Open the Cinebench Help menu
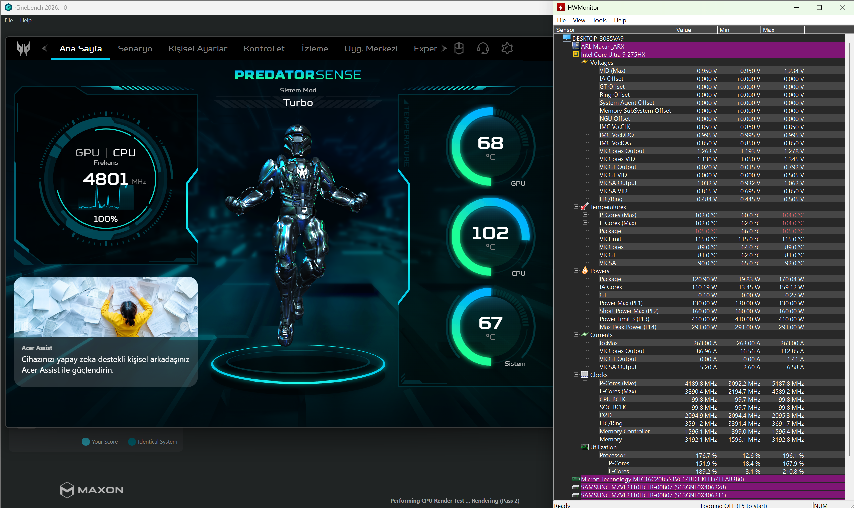This screenshot has height=508, width=854. (26, 20)
